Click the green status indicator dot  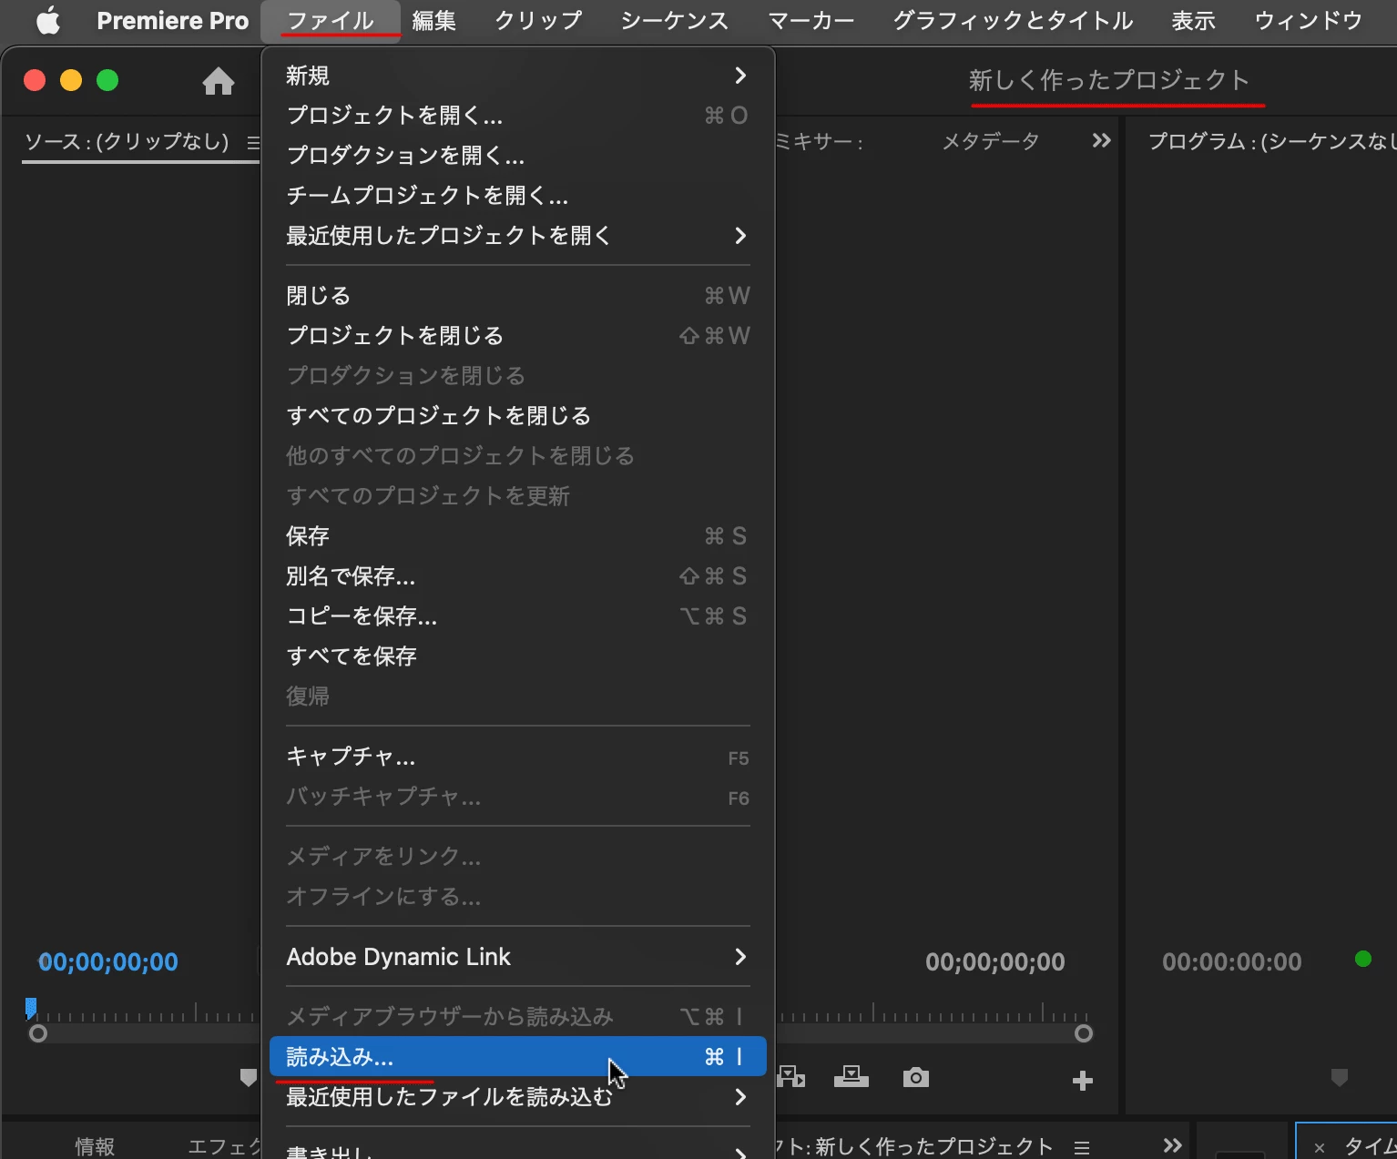1363,959
